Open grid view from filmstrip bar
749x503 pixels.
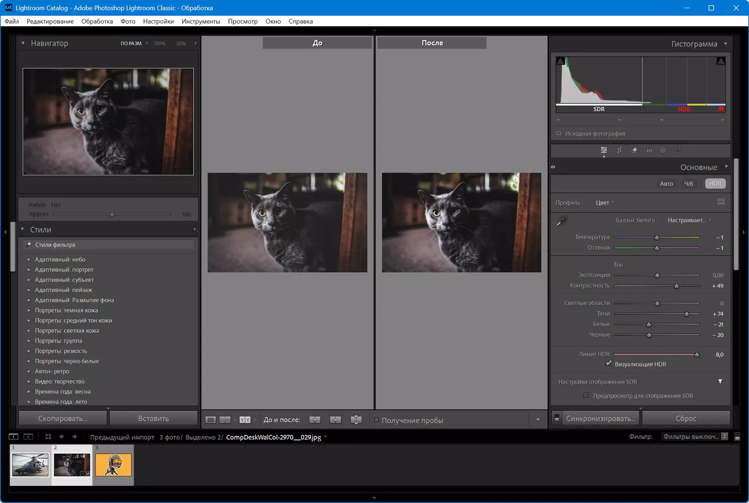coord(48,436)
